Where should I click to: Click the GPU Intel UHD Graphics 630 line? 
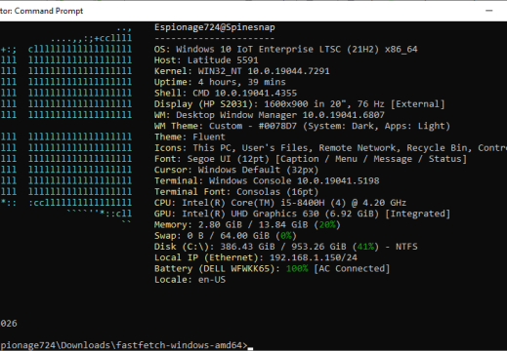click(x=302, y=214)
